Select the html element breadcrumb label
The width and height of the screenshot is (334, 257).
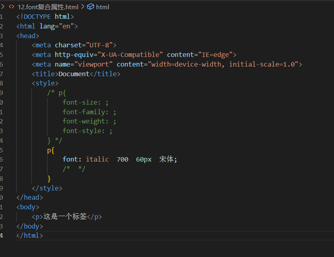102,7
